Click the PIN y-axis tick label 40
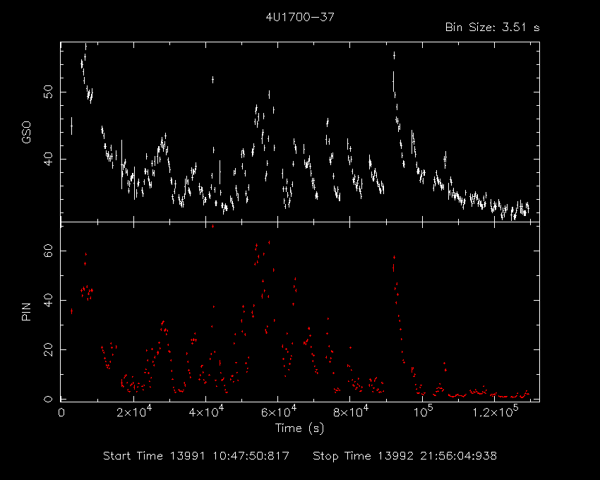 (48, 301)
